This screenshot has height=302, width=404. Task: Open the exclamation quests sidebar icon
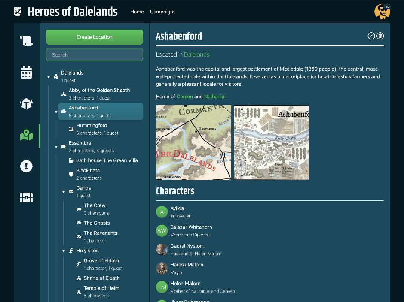click(26, 166)
